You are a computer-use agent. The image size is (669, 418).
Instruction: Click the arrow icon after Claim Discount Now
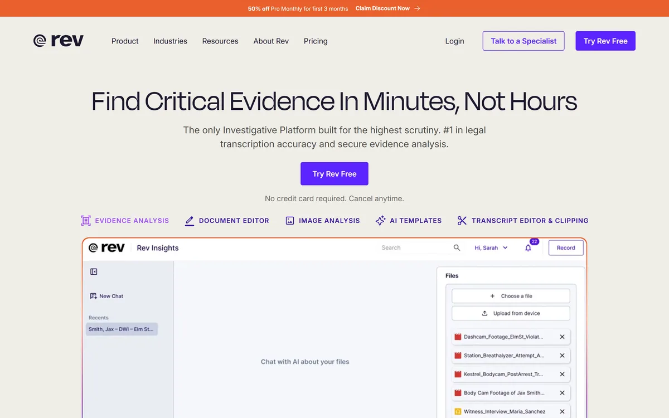[418, 8]
